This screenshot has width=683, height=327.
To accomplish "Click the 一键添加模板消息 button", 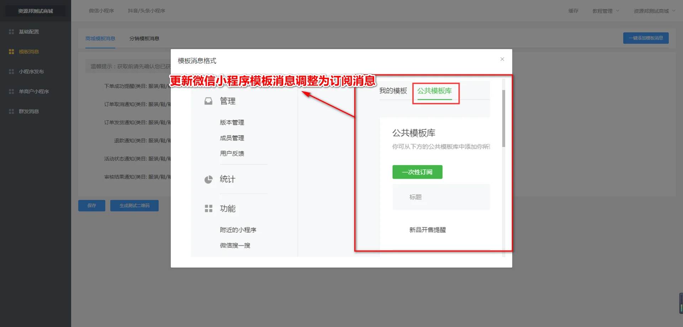I will [x=646, y=38].
